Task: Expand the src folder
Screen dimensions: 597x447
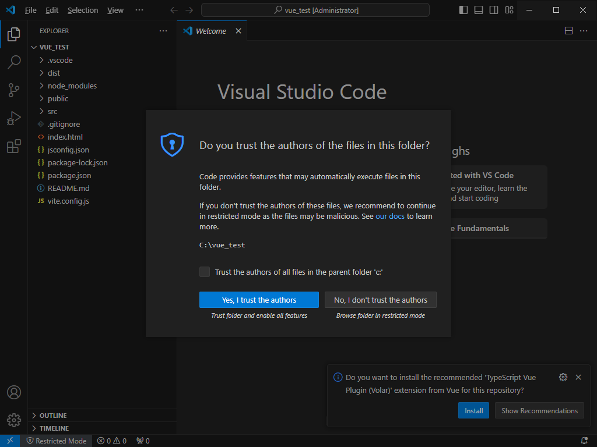Action: [x=102, y=111]
